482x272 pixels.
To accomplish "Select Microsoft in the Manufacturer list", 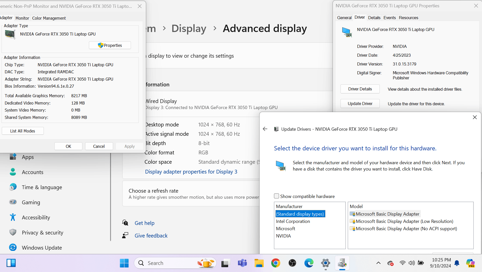I will coord(285,228).
